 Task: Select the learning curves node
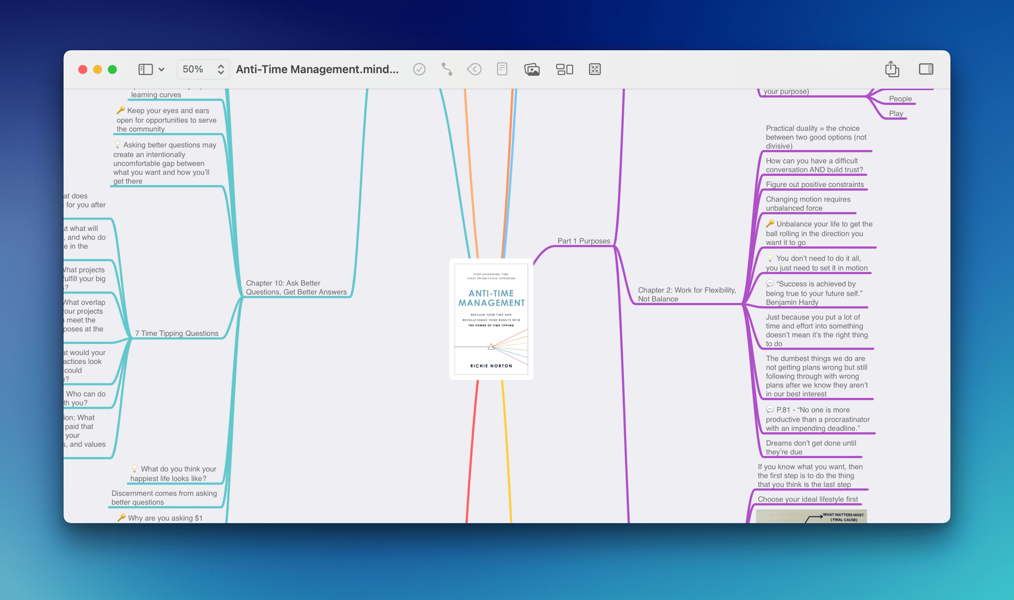point(156,95)
